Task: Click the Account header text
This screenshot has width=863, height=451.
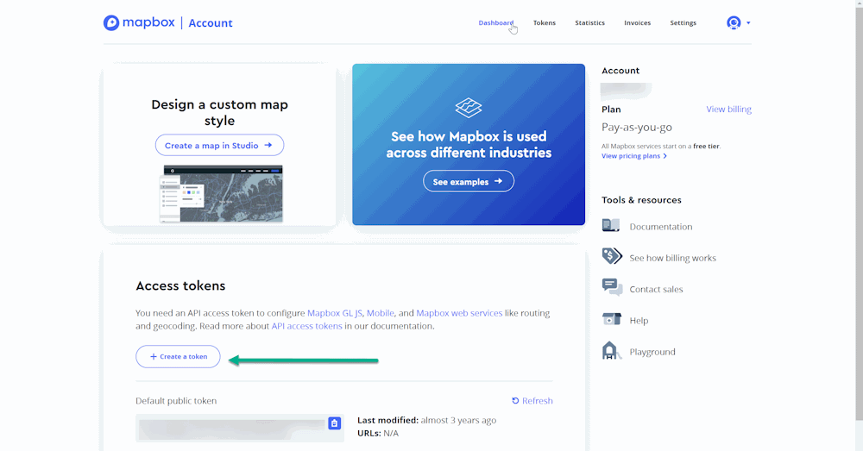Action: click(x=211, y=23)
